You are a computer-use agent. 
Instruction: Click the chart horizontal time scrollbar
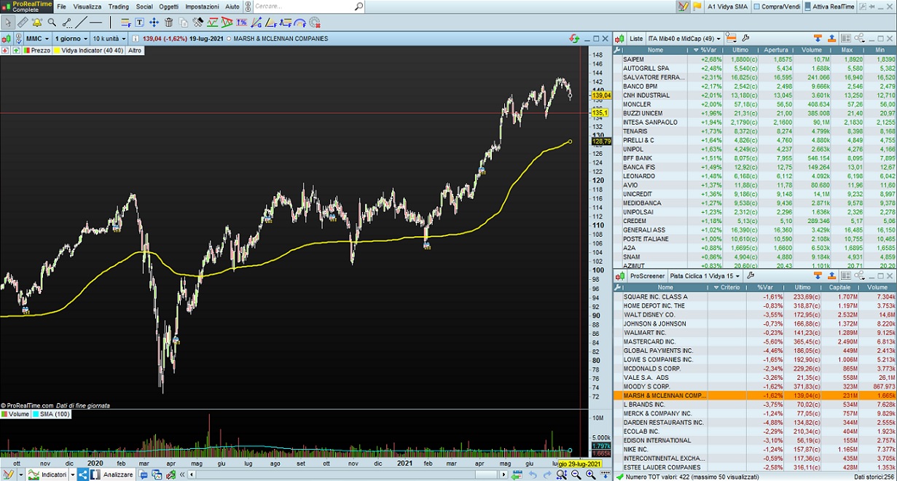tap(347, 474)
